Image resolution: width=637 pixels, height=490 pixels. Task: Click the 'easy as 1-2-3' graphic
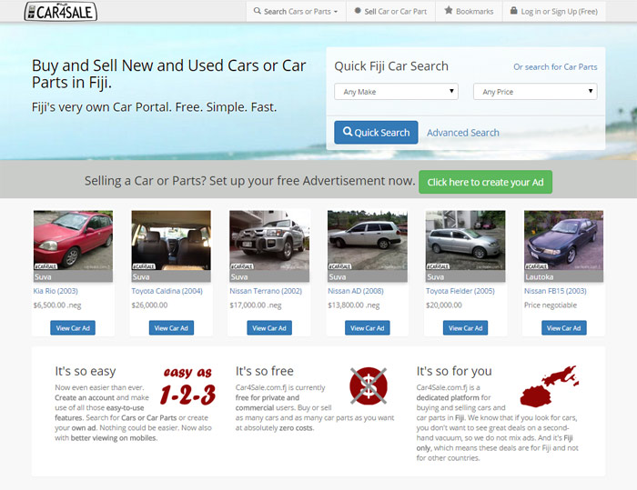pyautogui.click(x=187, y=385)
